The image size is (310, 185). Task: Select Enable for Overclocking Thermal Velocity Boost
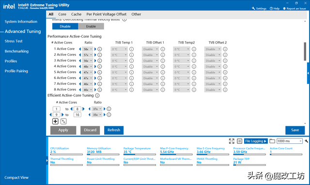click(x=91, y=26)
